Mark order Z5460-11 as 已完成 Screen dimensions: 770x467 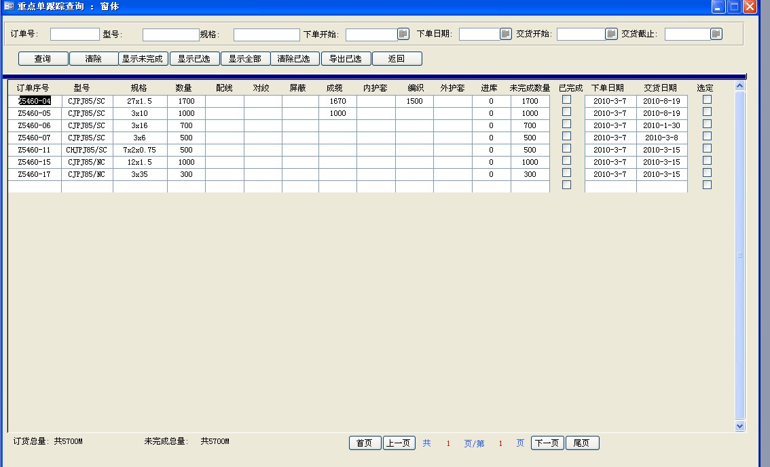pos(567,148)
